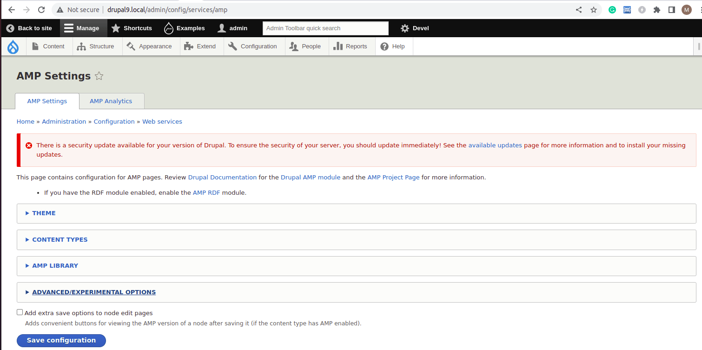
Task: Enable Add extra save options checkbox
Action: click(20, 313)
